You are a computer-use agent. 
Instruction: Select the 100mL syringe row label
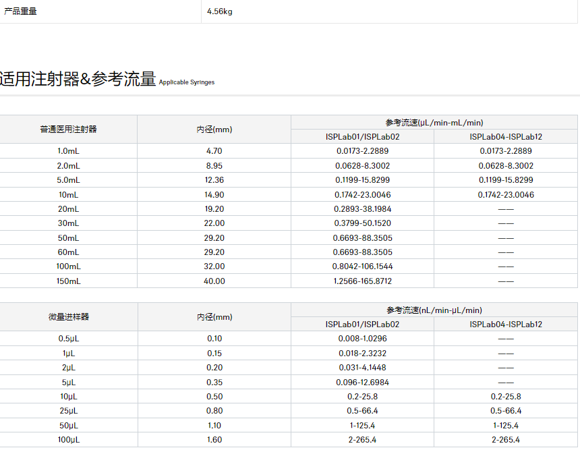[68, 266]
